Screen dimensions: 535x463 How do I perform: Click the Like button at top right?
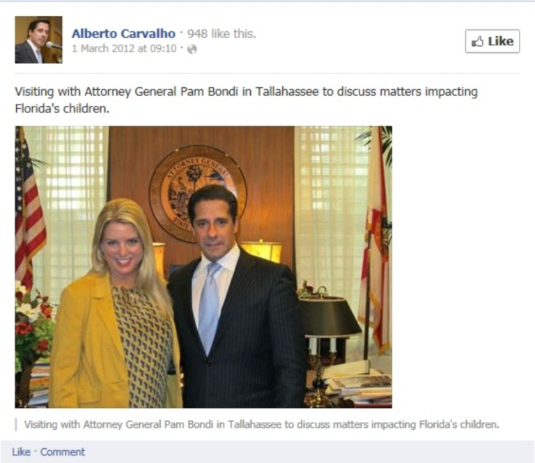(493, 41)
